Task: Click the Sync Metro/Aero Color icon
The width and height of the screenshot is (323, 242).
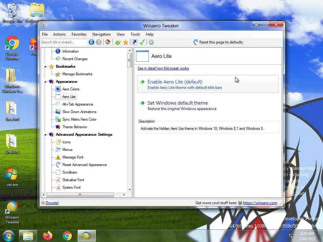Action: tap(58, 119)
